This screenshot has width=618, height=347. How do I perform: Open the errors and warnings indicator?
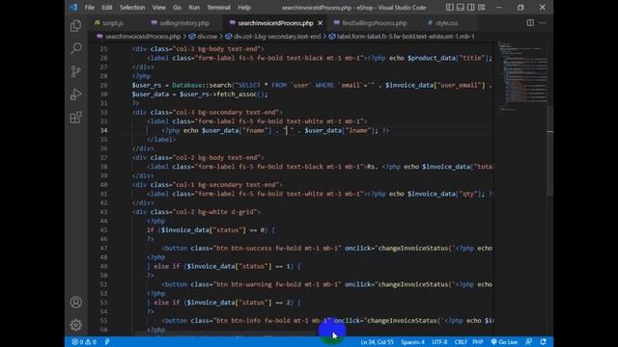tap(84, 342)
